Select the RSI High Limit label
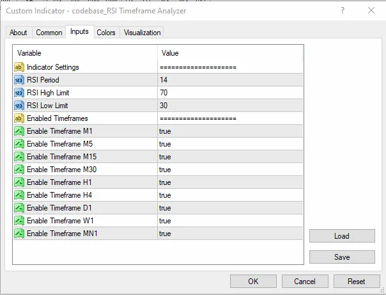 (48, 93)
